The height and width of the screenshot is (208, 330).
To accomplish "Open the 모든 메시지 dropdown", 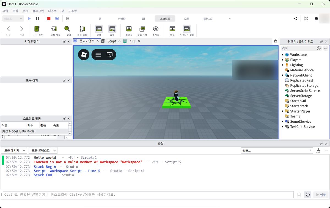I will 14,150.
